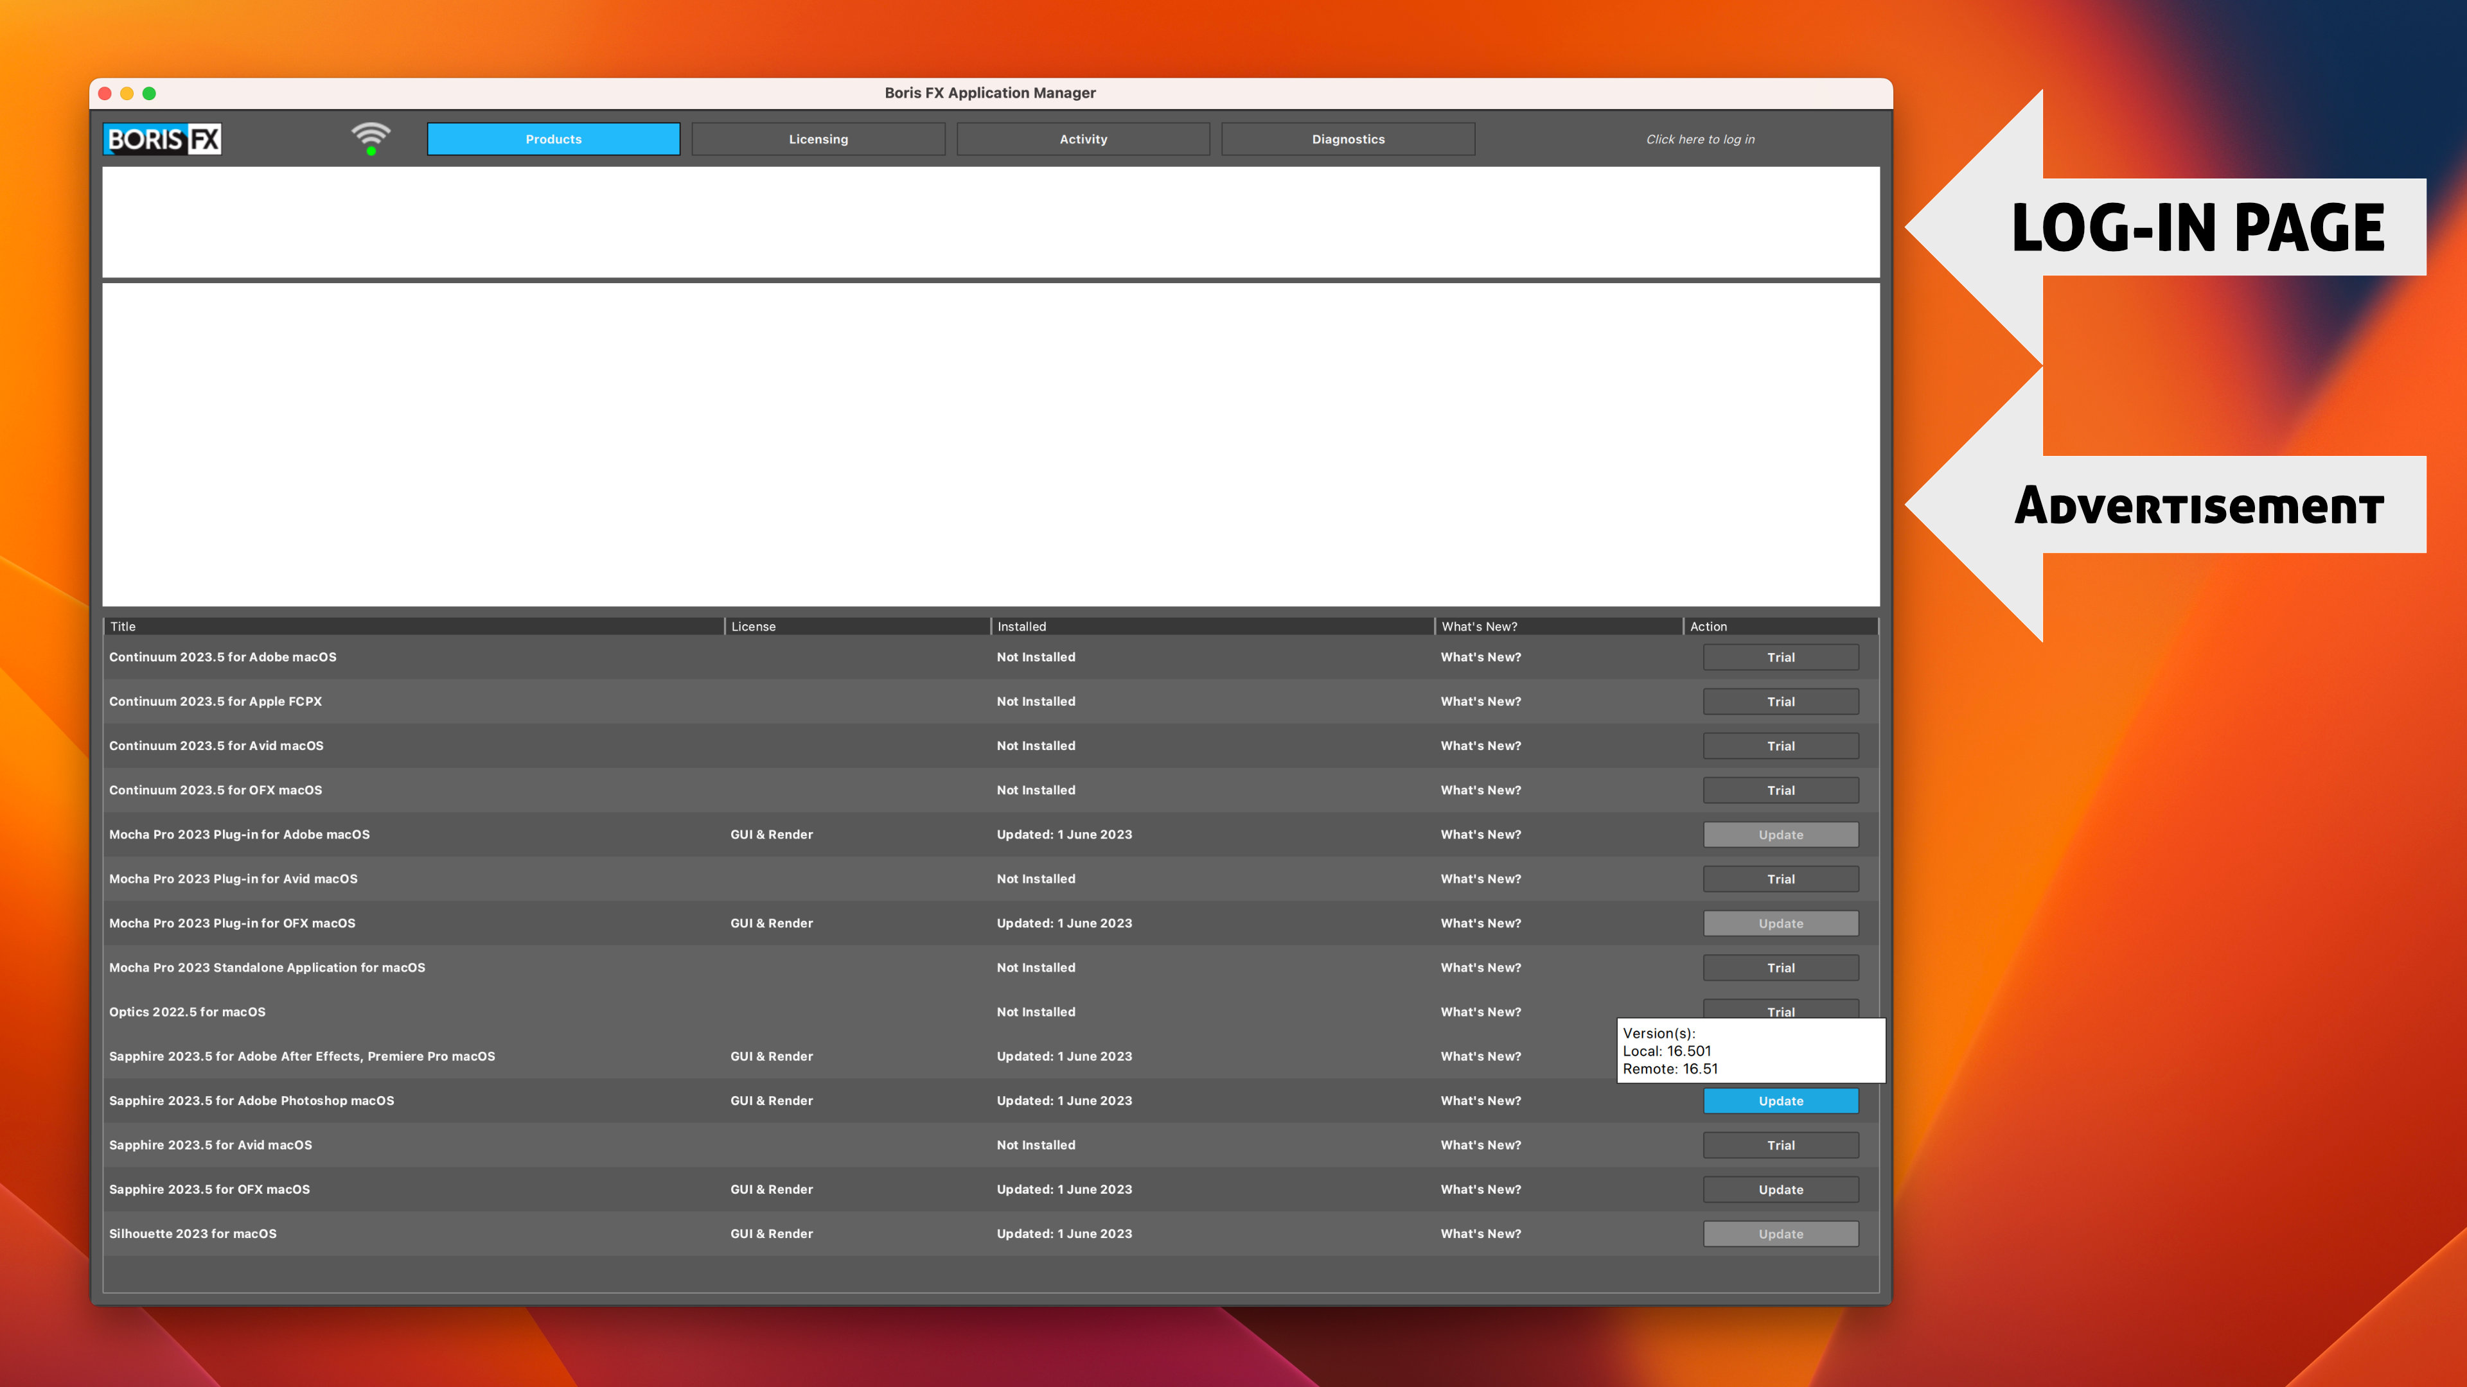
Task: Click the Wi-Fi connection status icon
Action: pos(371,138)
